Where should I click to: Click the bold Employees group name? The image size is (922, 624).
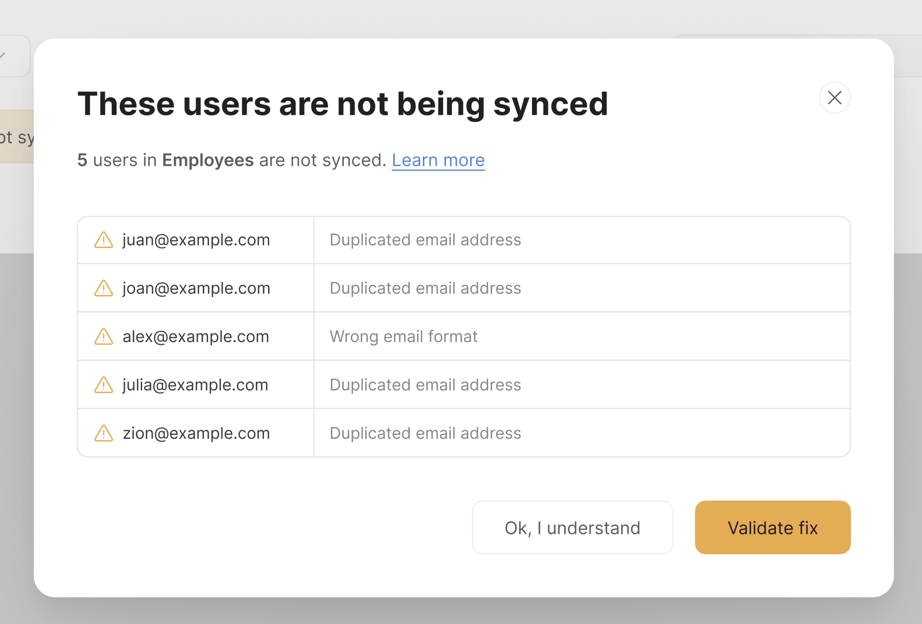[208, 160]
